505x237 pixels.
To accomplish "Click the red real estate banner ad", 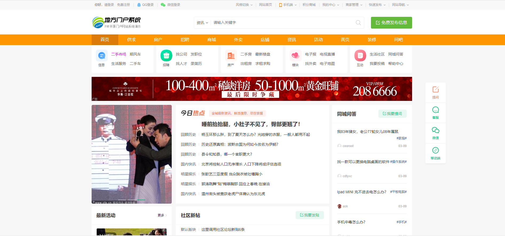I will pyautogui.click(x=252, y=89).
